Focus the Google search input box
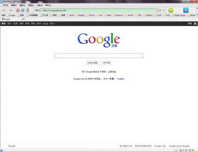The width and height of the screenshot is (198, 152). (x=99, y=56)
